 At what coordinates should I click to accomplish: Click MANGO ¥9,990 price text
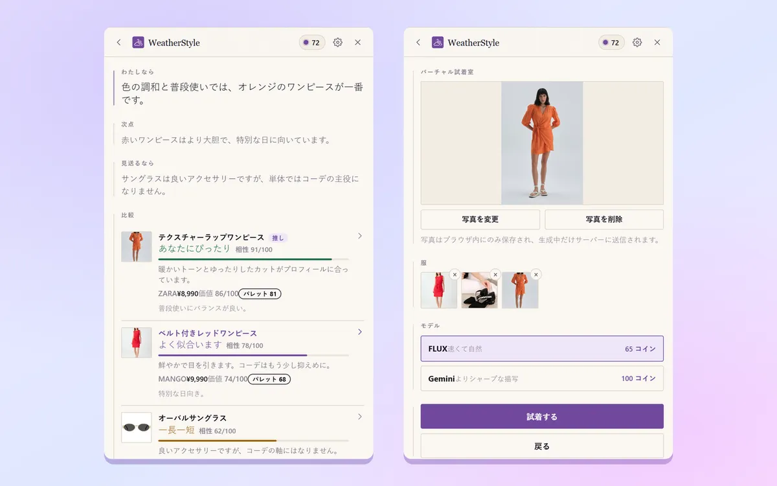pyautogui.click(x=183, y=379)
